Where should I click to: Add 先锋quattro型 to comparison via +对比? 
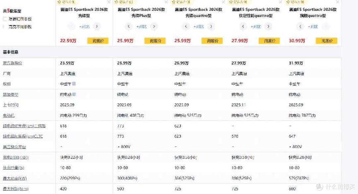[x=199, y=27]
